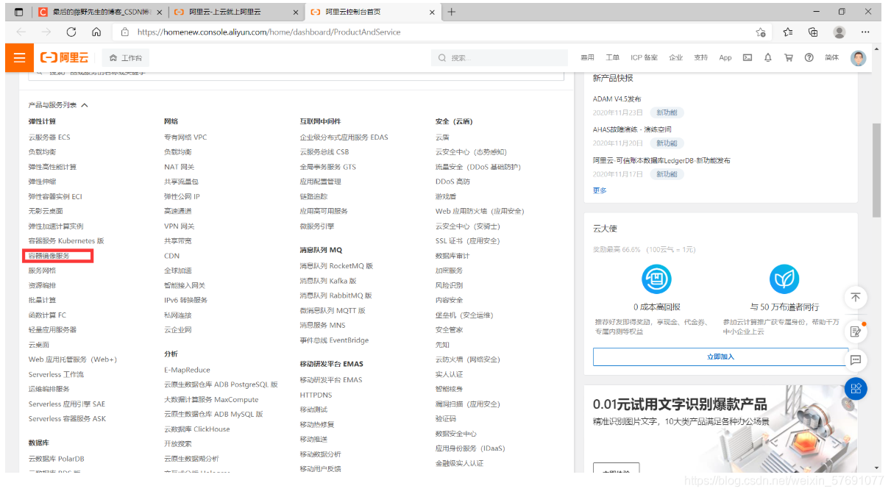Select the 阿里云控制台首页 tab
The height and width of the screenshot is (494, 891).
[372, 12]
